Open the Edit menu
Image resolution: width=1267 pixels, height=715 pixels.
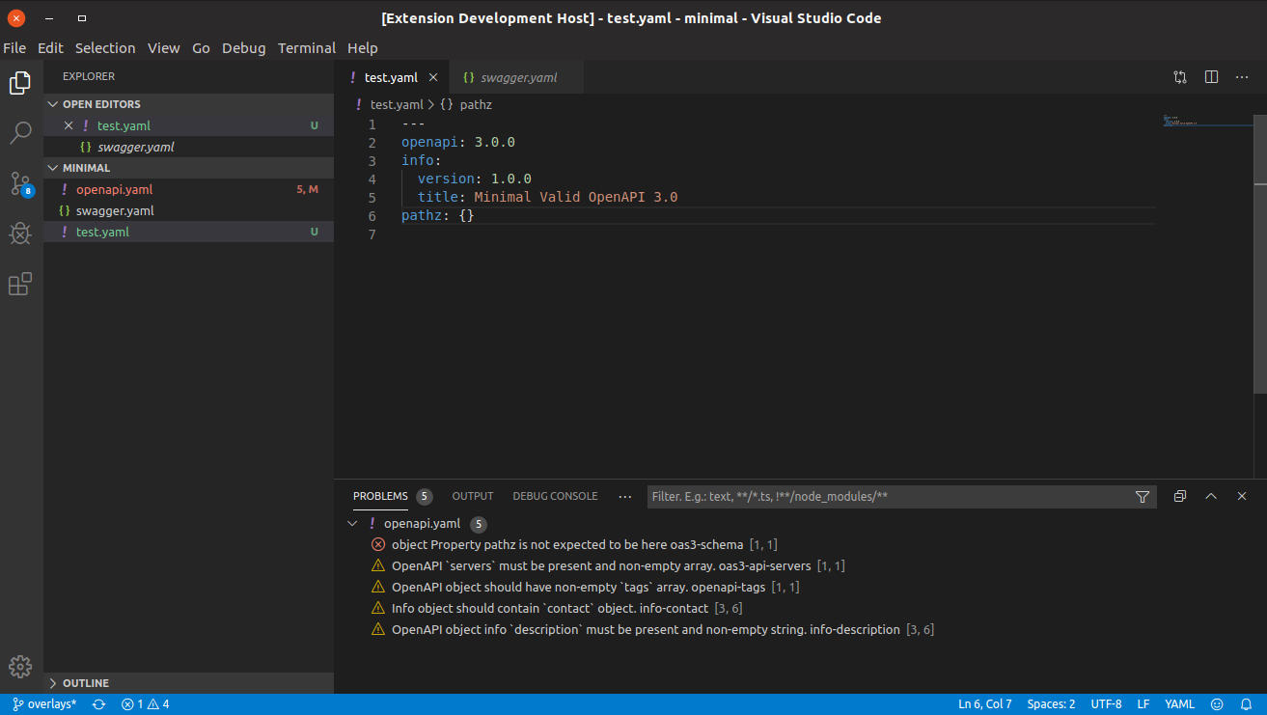click(x=50, y=47)
